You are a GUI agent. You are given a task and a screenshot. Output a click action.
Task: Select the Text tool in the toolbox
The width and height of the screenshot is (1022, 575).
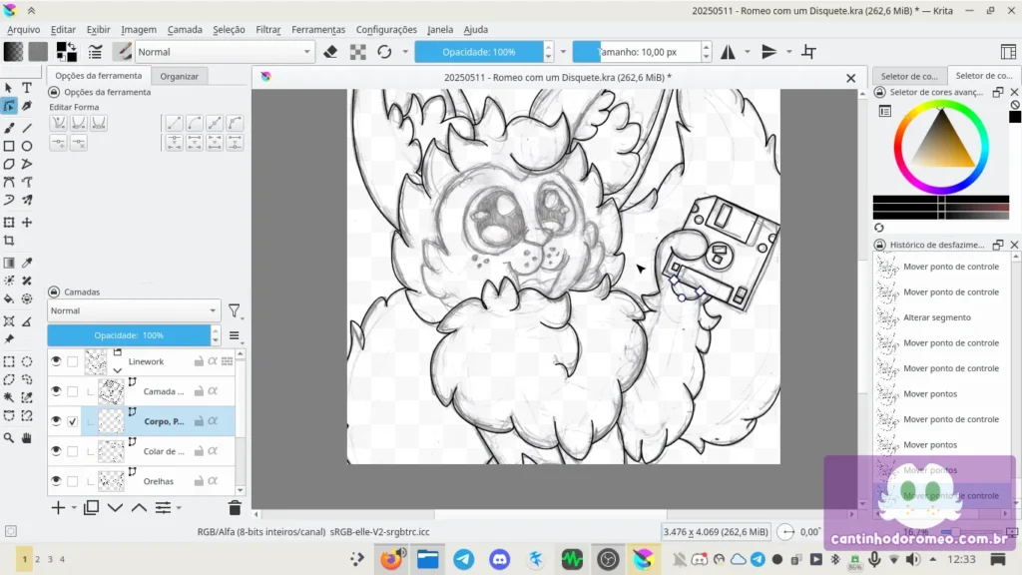pos(27,88)
